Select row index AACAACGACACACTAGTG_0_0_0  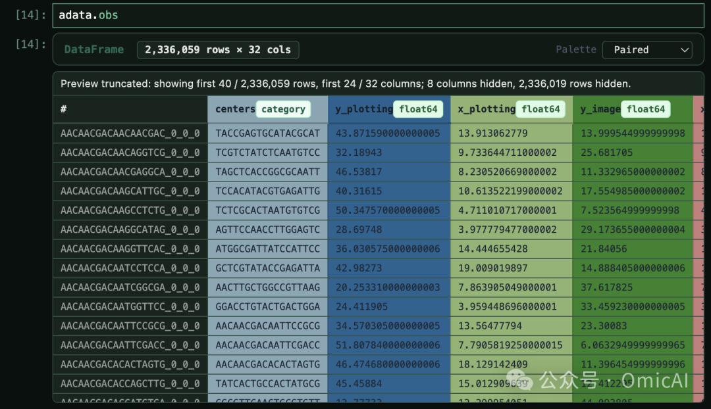[x=130, y=364]
